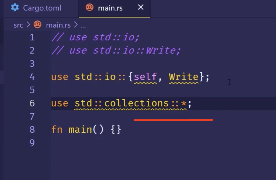The height and width of the screenshot is (180, 276).
Task: Click the empty line 9 in editor
Action: pyautogui.click(x=114, y=143)
